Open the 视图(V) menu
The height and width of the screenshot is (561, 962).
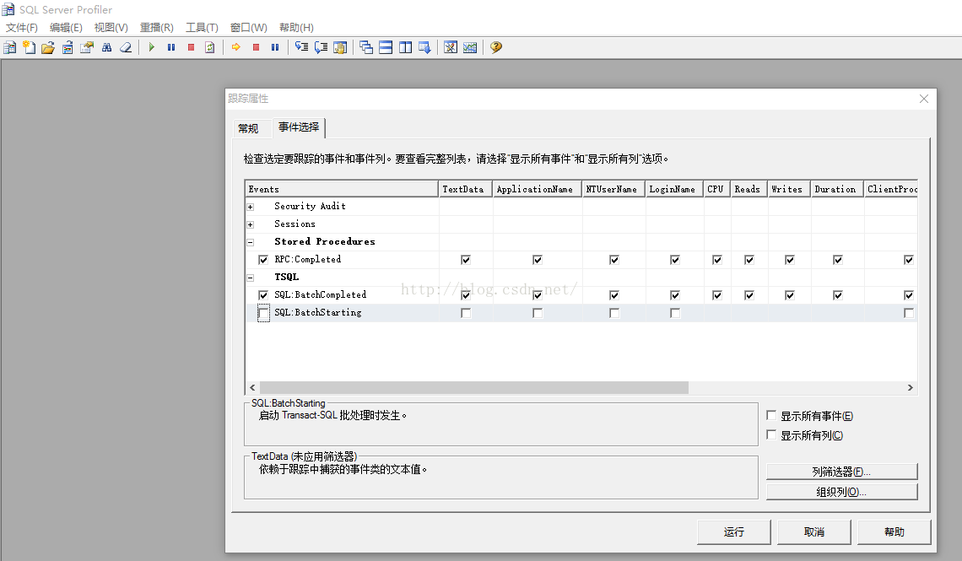click(111, 28)
